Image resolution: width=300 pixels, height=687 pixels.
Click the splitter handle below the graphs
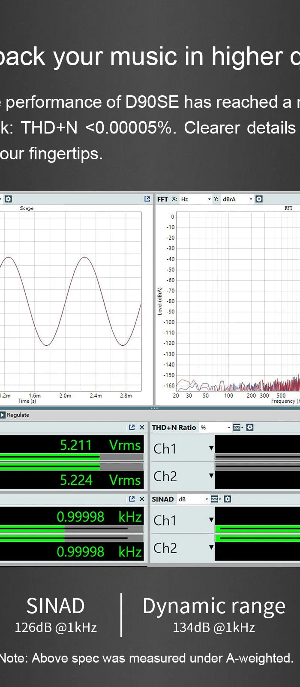[154, 408]
